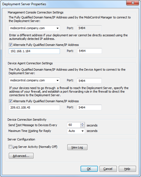
Task: Increase test message interval with up arrow
Action: coord(82,124)
